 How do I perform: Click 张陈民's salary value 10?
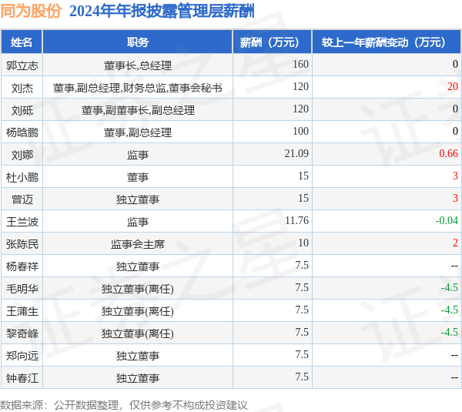point(303,243)
